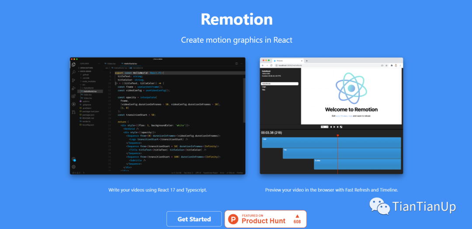Viewport: 472px width, 229px height.
Task: Select the Preview tab in the browser
Action: click(288, 61)
